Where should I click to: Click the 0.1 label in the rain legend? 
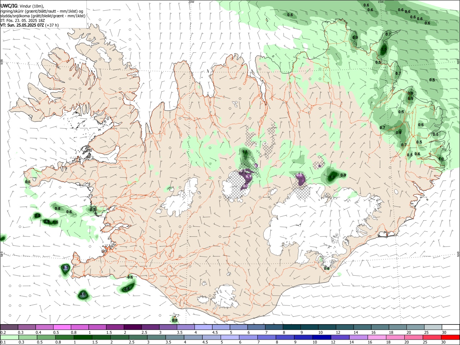tap(3, 342)
